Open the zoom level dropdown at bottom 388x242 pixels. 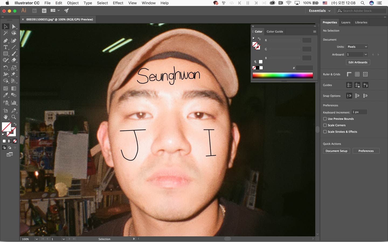(37, 239)
